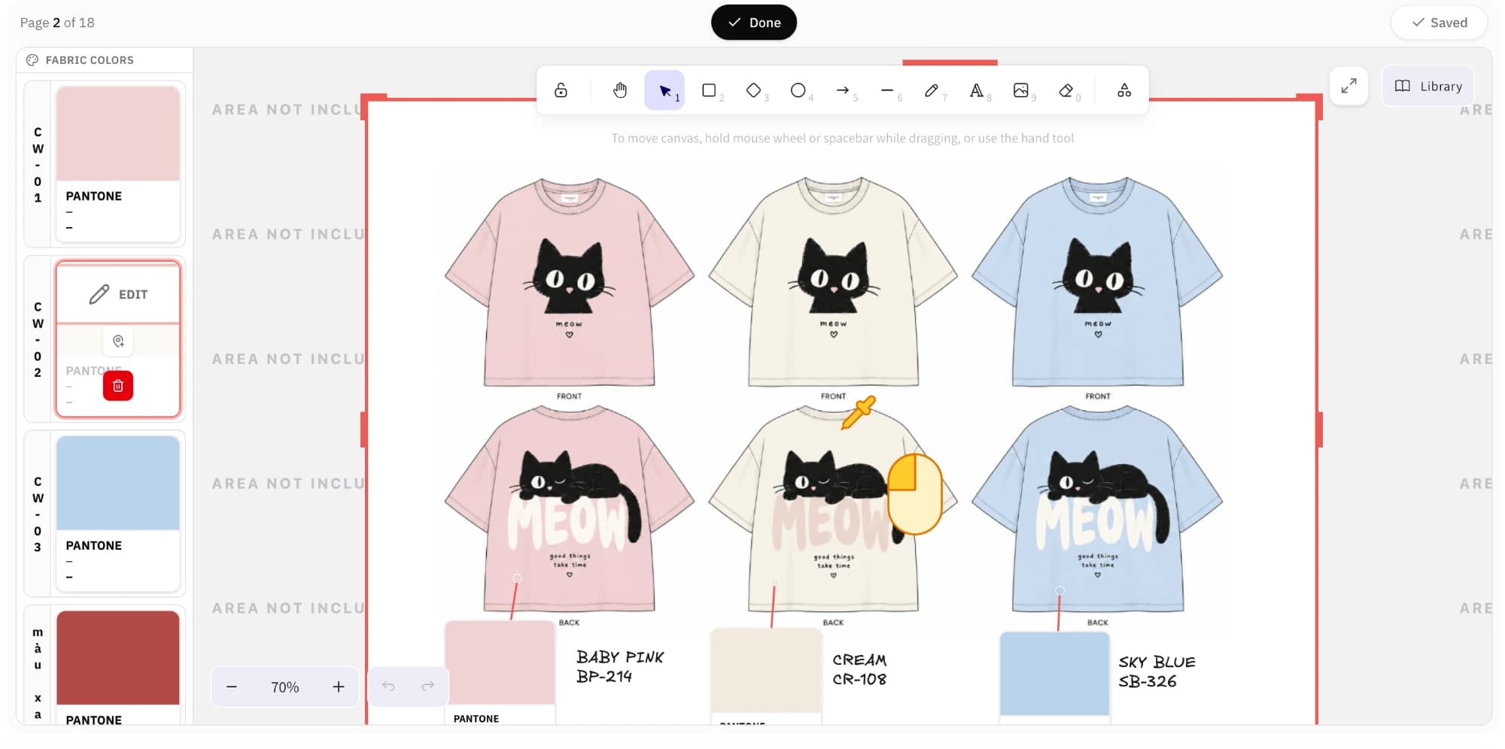1505x749 pixels.
Task: Click the Fabric Colors panel header
Action: (105, 60)
